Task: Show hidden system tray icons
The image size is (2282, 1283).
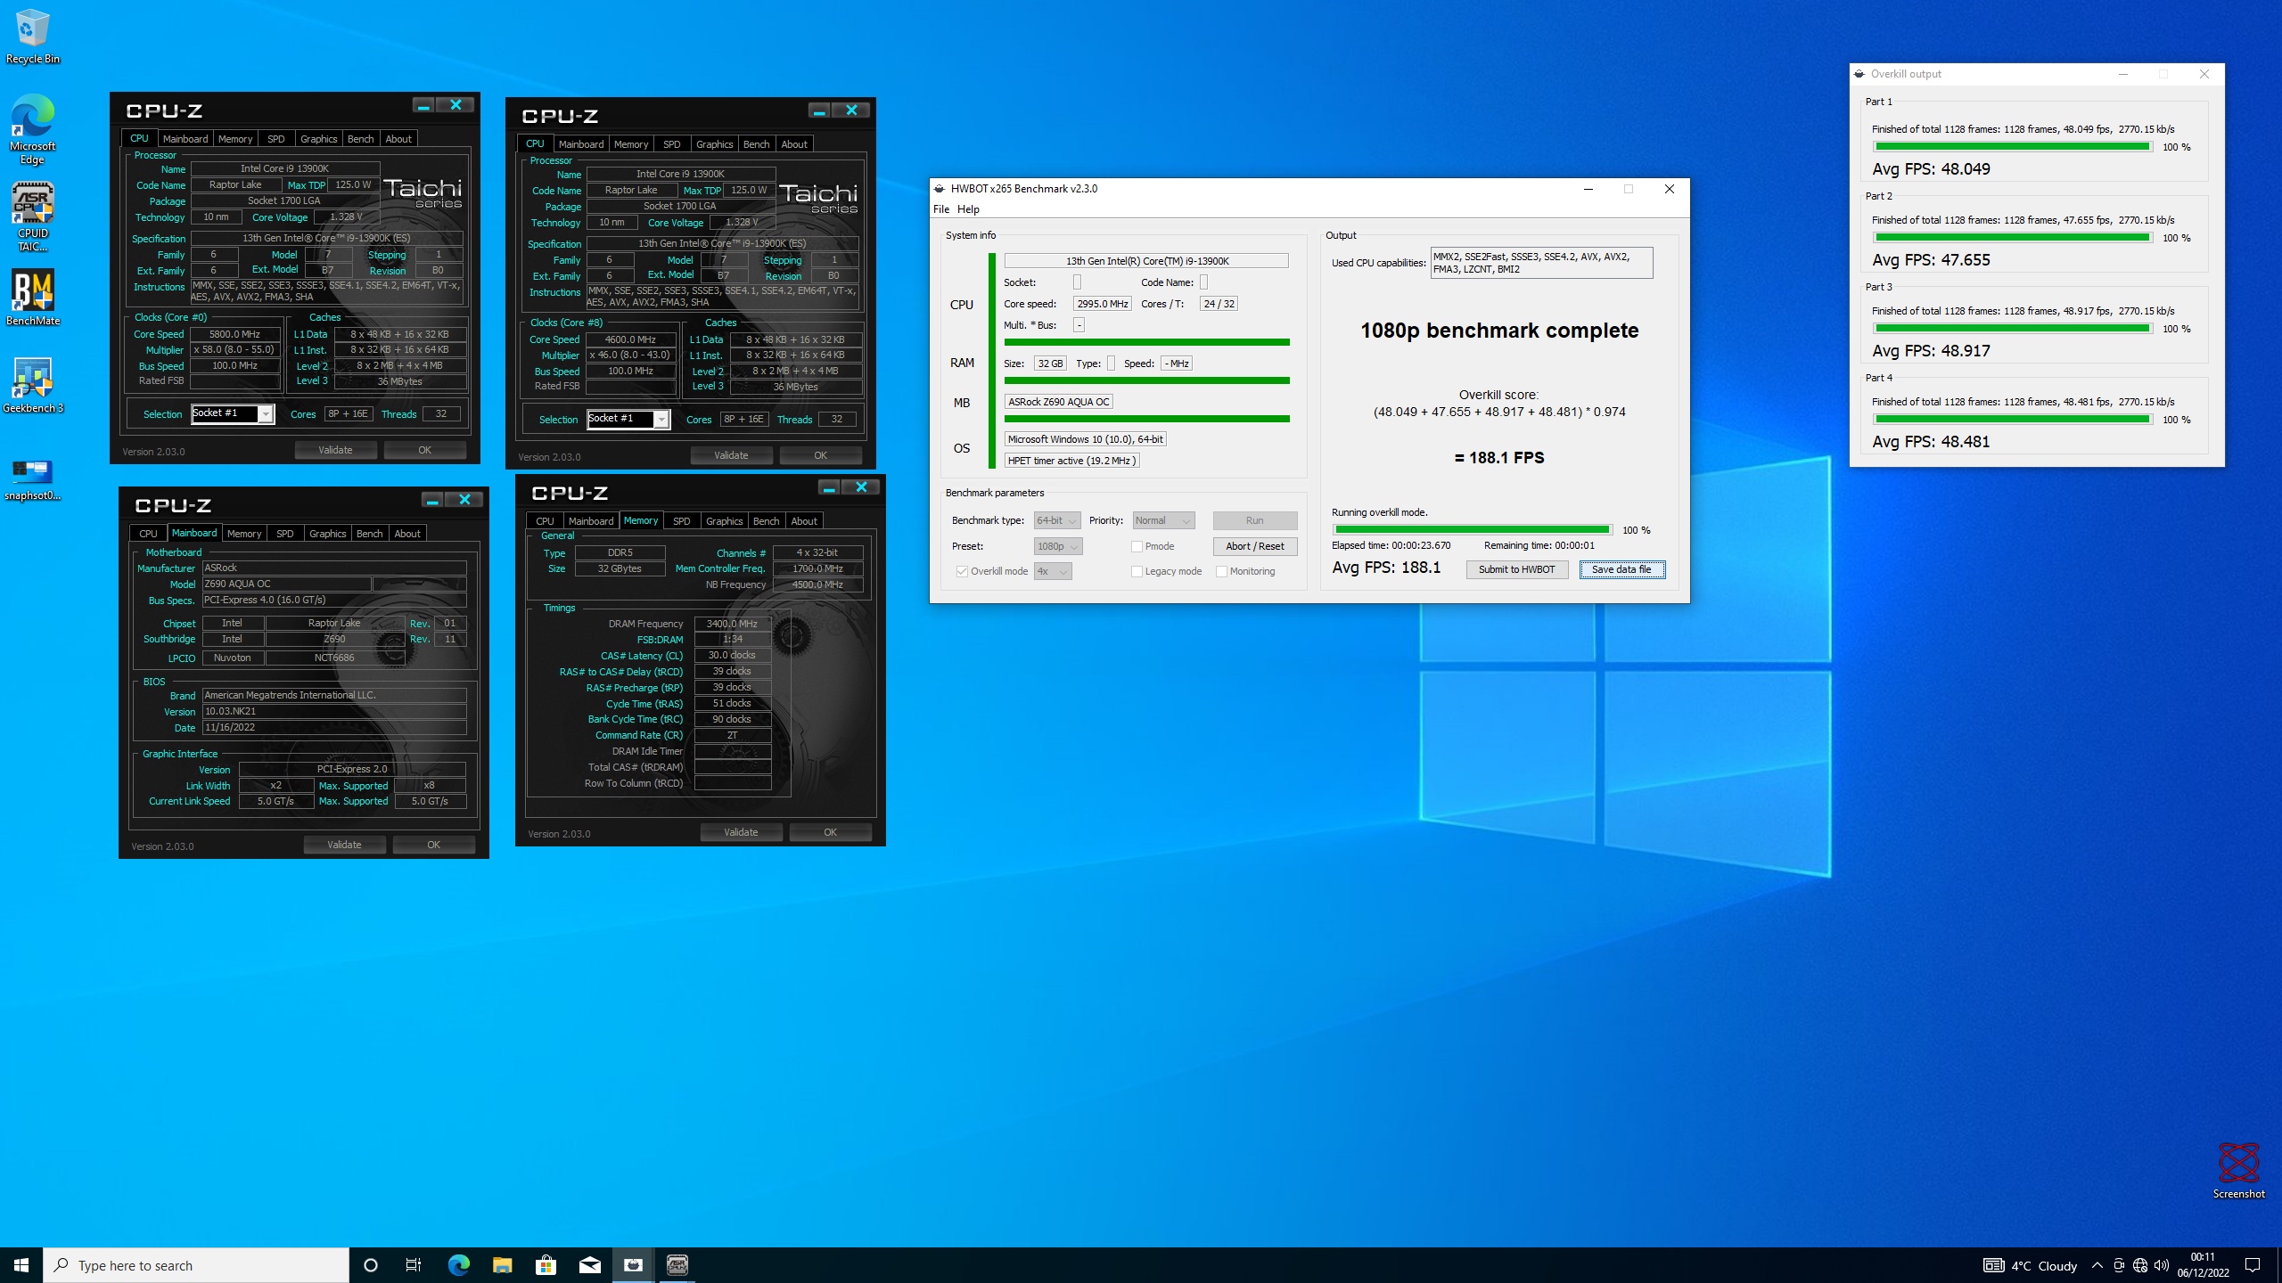Action: (2097, 1265)
